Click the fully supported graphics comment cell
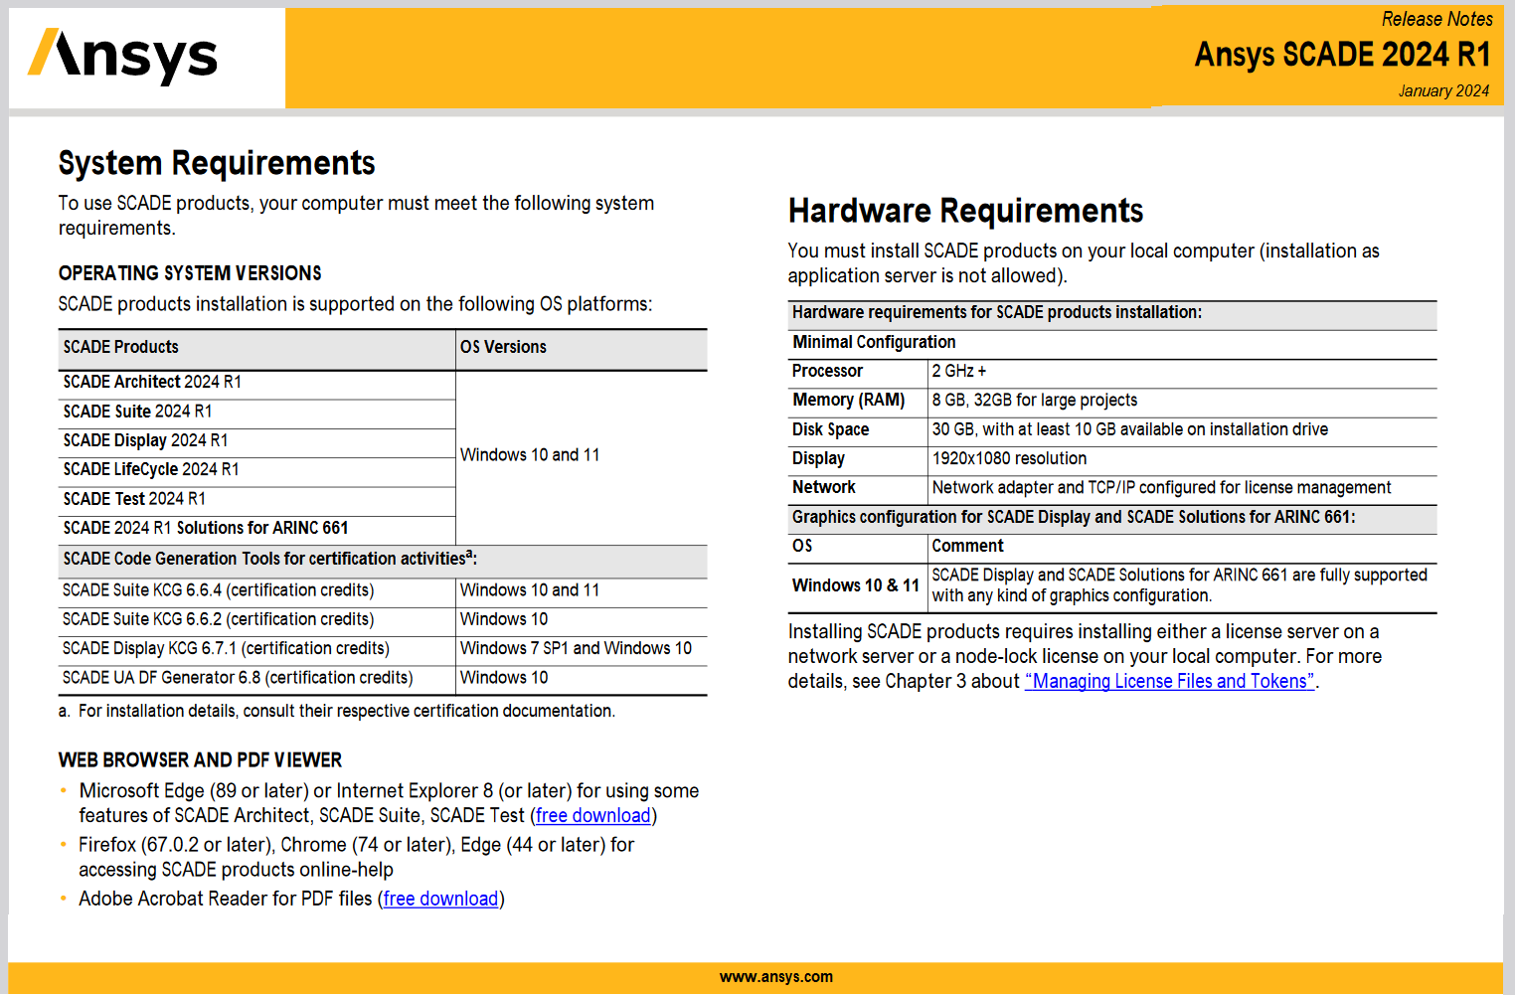Screen dimensions: 1515x995 pos(1182,586)
